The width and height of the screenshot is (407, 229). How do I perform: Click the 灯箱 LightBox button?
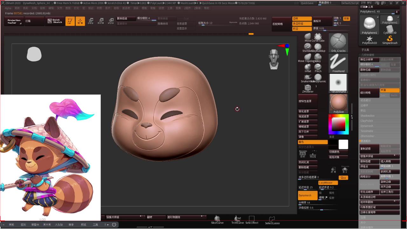34,21
